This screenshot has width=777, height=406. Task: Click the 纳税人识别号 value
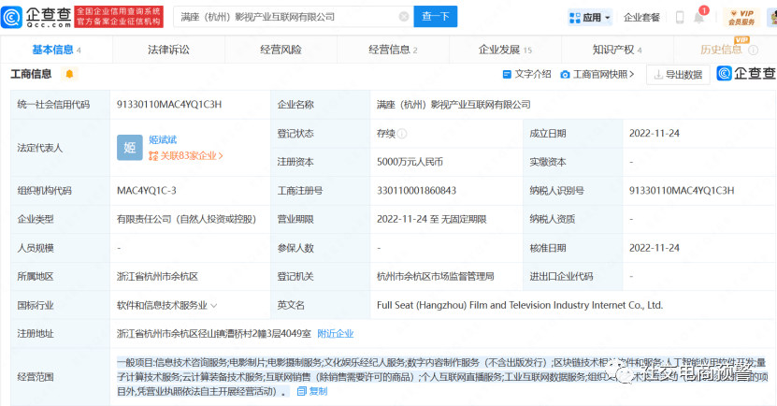[682, 191]
